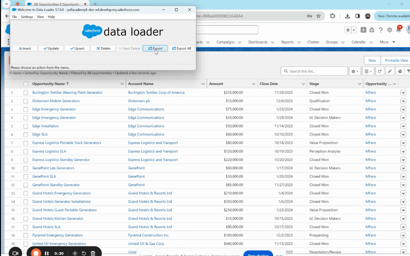Open the View menu in Data Loader

(x=40, y=17)
